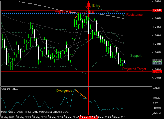
Task: Click the green 'Support' label
Action: [136, 55]
